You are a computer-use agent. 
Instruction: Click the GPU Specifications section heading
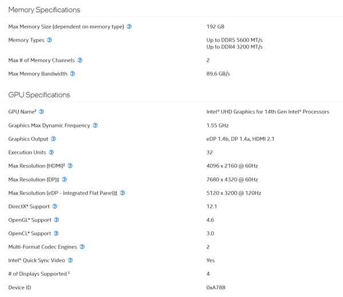39,95
